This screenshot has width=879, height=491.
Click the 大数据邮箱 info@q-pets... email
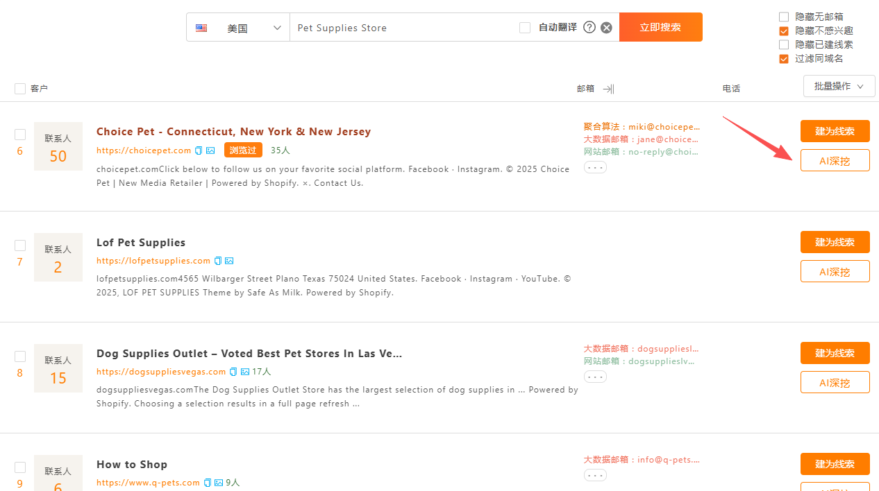642,460
